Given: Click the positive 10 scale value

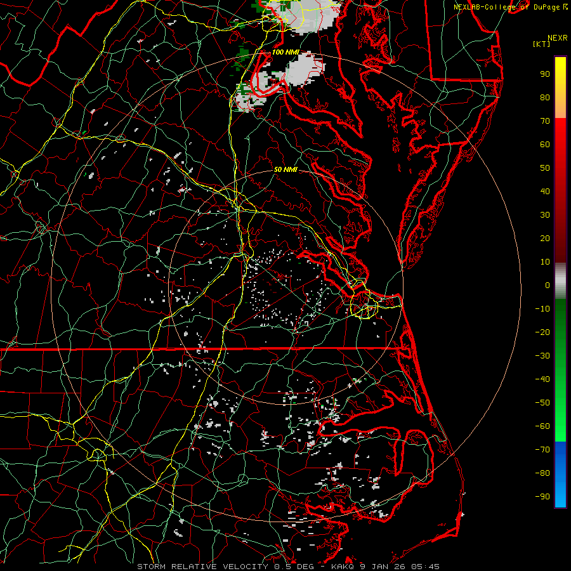Looking at the screenshot, I should pos(545,262).
